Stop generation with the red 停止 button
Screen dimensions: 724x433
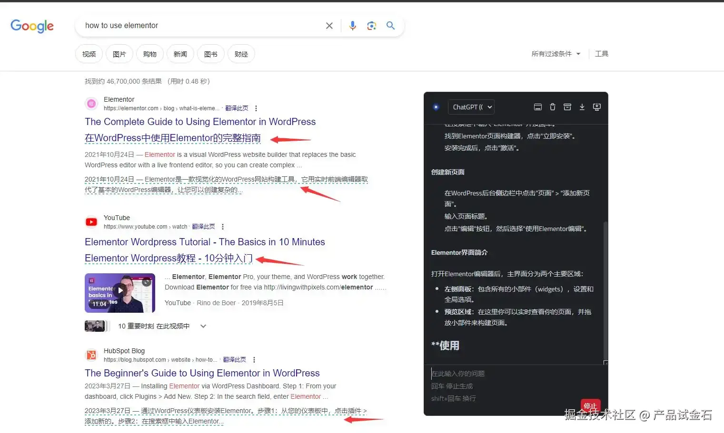coord(590,406)
